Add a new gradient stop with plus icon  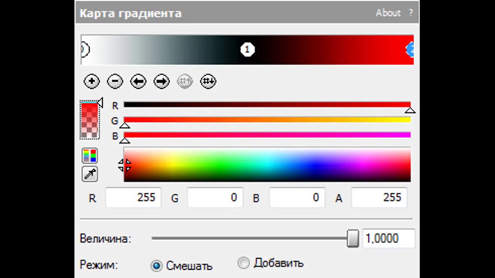point(92,81)
